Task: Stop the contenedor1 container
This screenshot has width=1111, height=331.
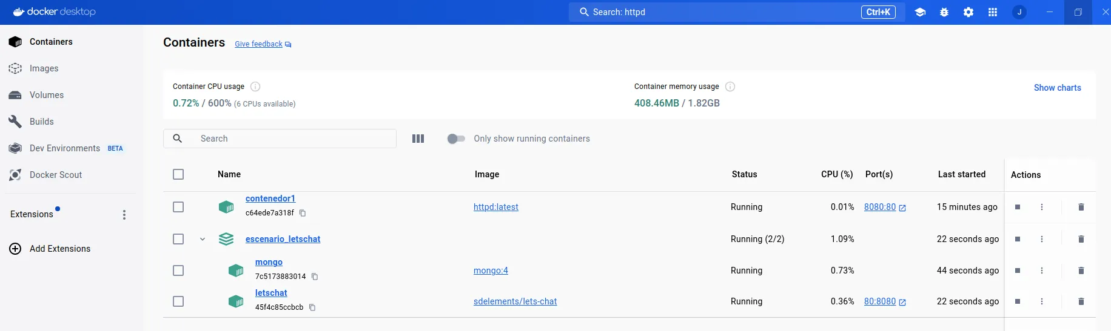Action: tap(1018, 207)
